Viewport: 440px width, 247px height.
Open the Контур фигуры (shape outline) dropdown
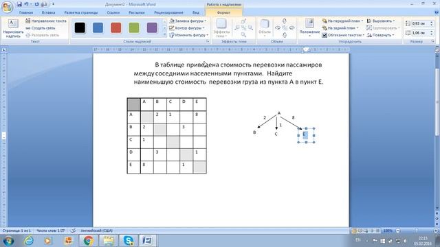tap(186, 28)
